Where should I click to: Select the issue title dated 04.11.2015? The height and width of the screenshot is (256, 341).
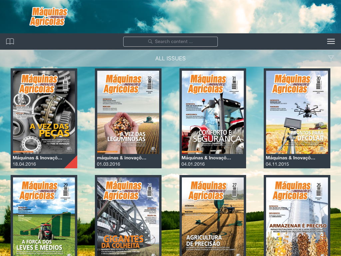290,158
